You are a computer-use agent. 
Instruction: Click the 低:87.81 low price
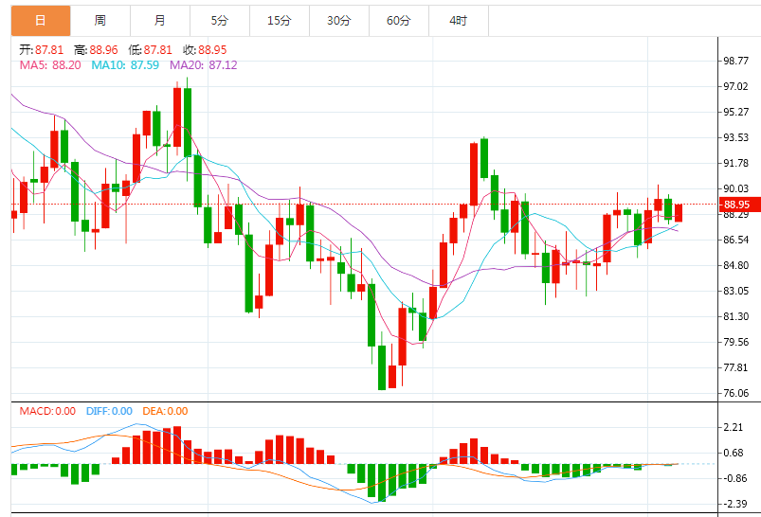point(151,50)
